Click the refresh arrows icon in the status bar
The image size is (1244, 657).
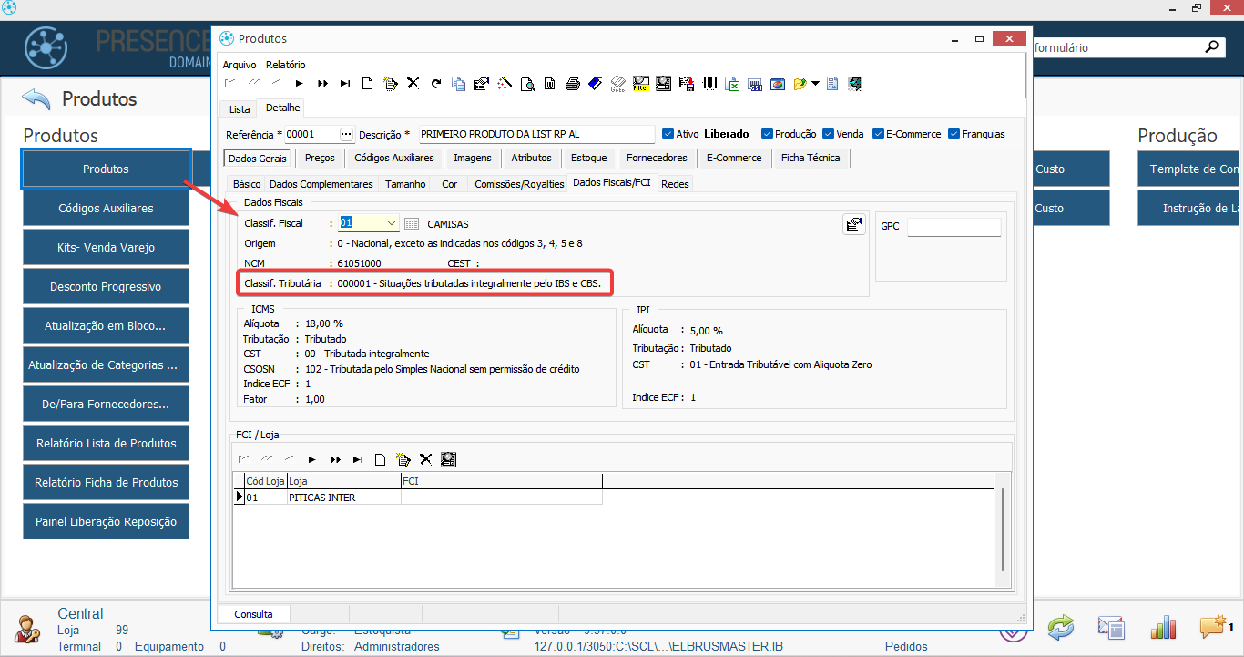1061,628
